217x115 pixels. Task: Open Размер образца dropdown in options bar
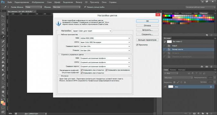pos(33,7)
